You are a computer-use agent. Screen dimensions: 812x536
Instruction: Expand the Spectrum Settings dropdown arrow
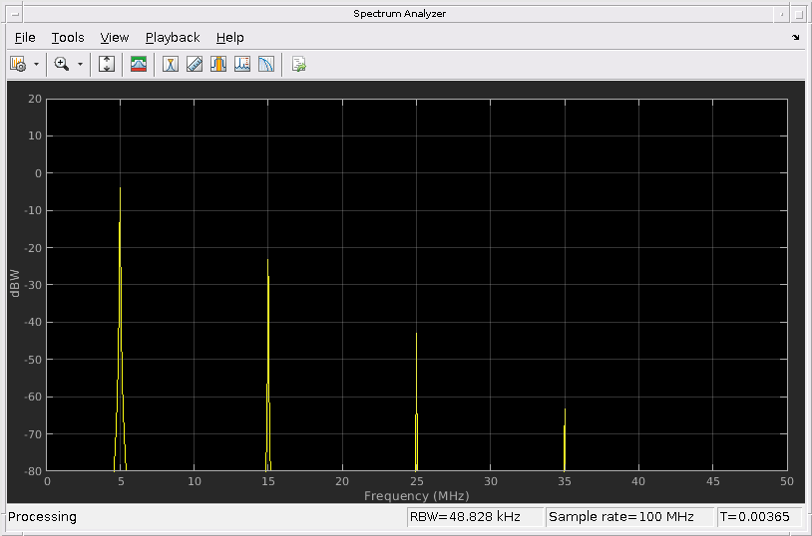36,64
